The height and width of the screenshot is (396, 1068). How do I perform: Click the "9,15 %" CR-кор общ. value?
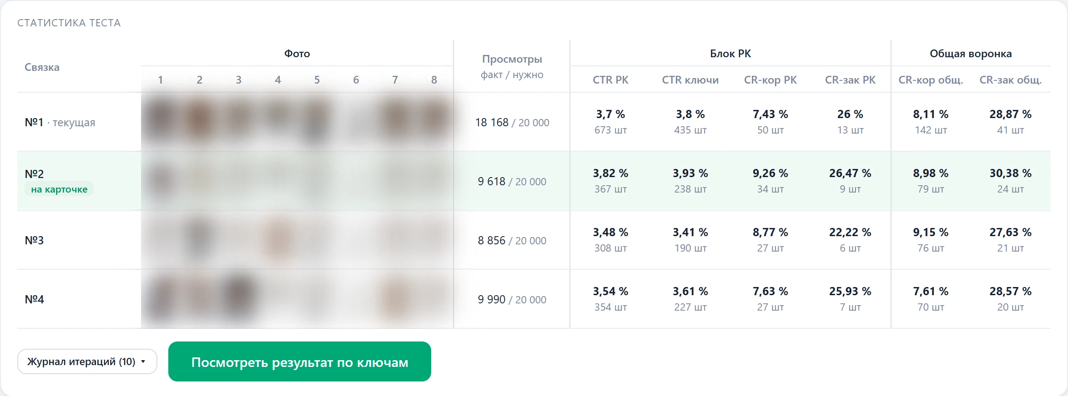(931, 232)
